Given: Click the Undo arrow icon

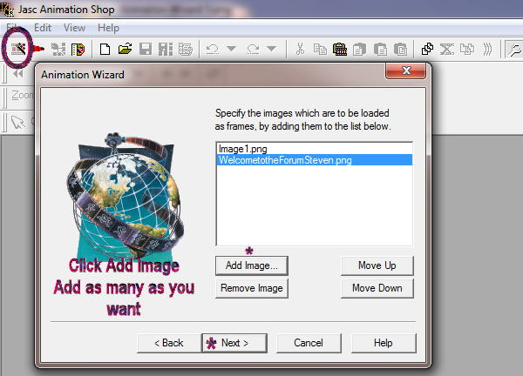Looking at the screenshot, I should pyautogui.click(x=213, y=50).
